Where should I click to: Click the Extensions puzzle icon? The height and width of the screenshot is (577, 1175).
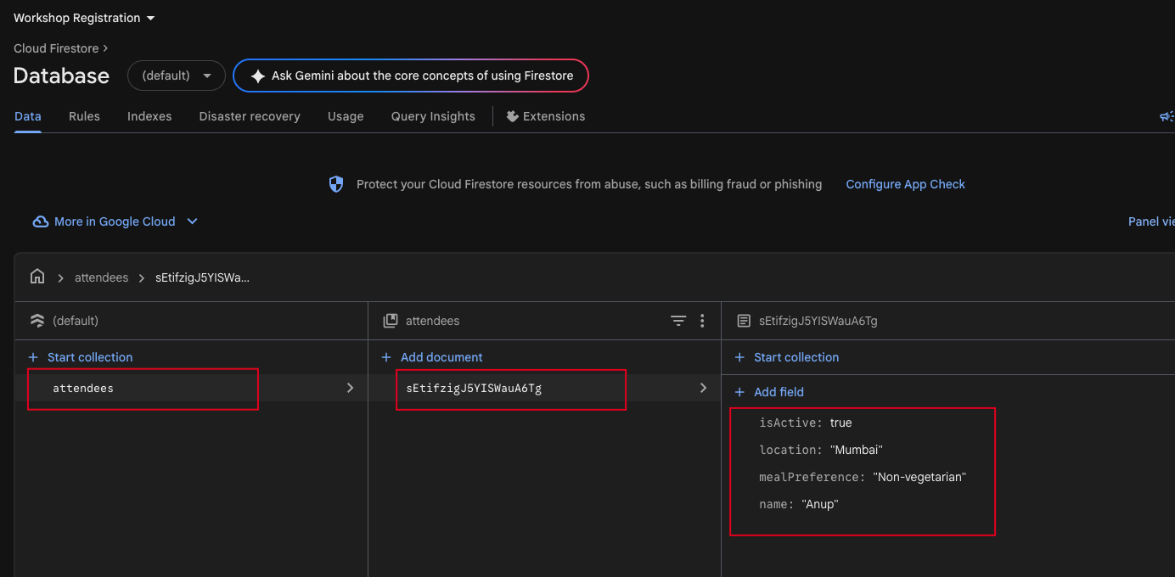pyautogui.click(x=513, y=116)
